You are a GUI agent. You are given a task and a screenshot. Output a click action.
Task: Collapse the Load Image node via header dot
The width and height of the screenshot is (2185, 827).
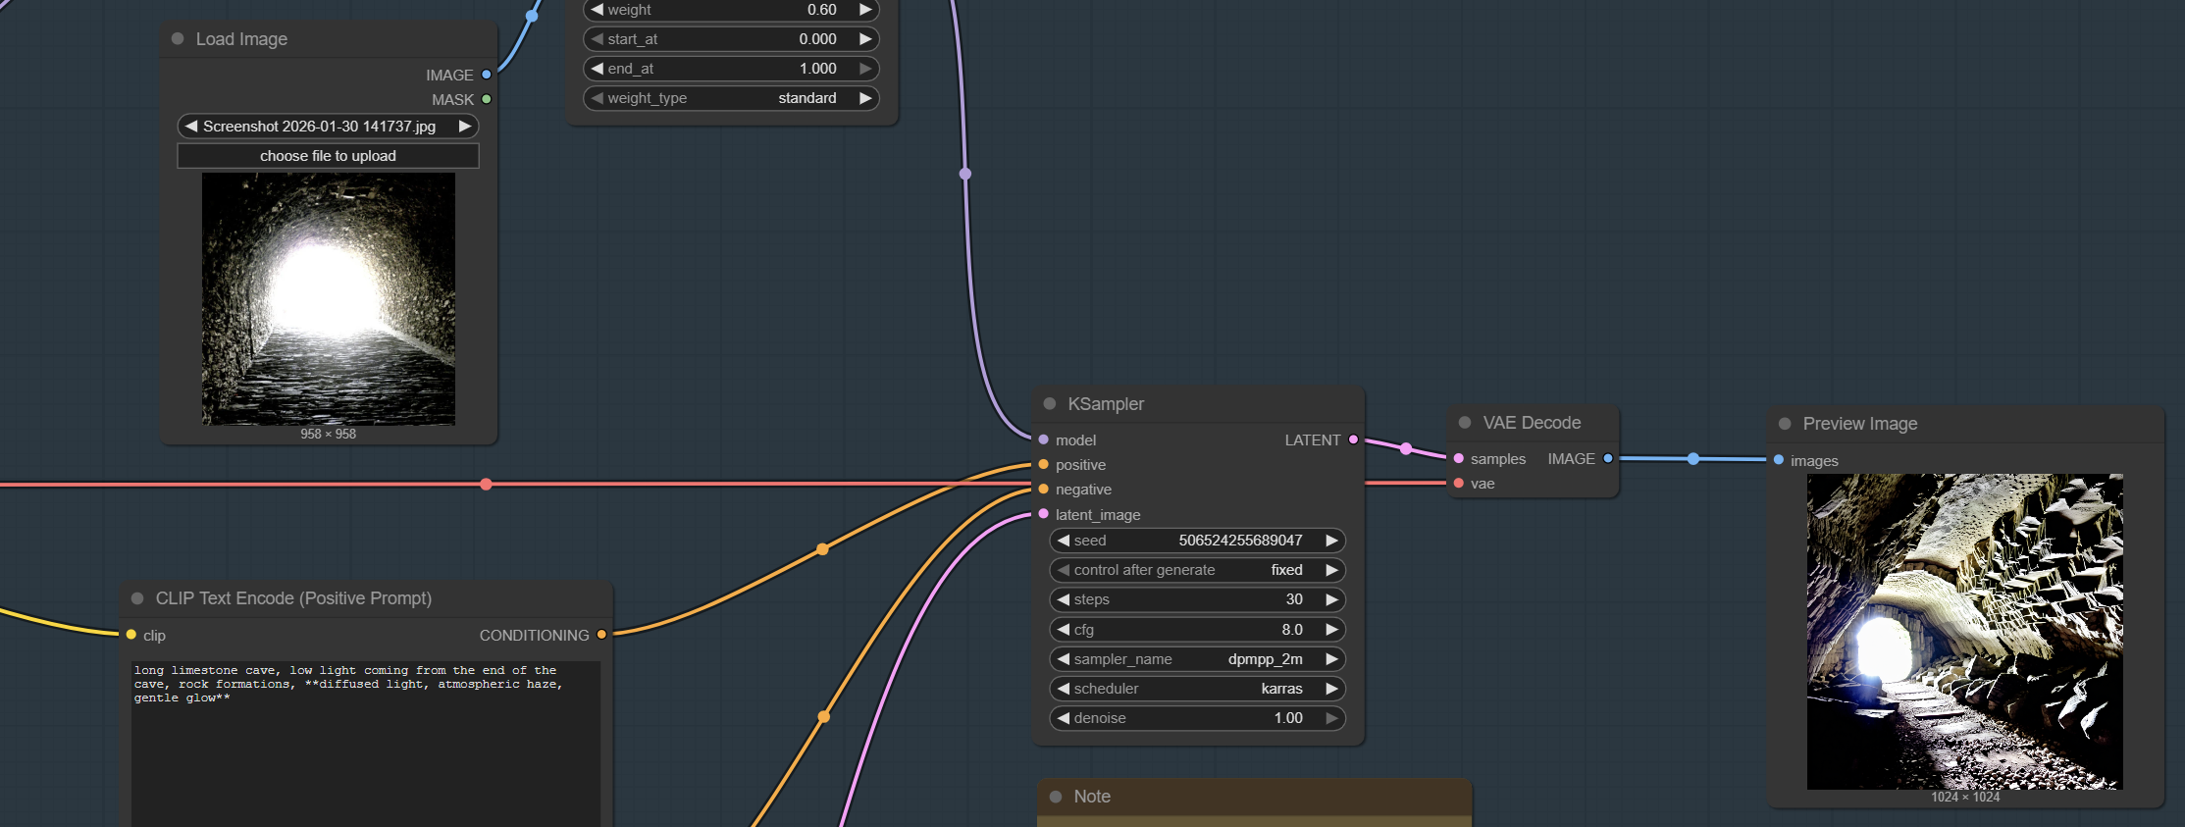click(178, 39)
